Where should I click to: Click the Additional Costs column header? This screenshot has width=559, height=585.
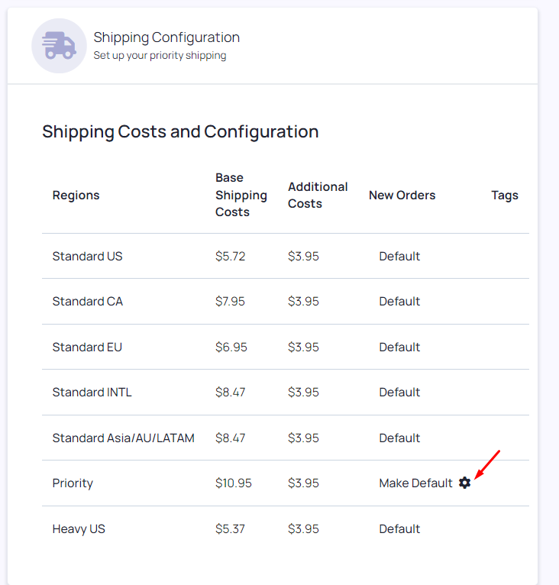tap(318, 195)
